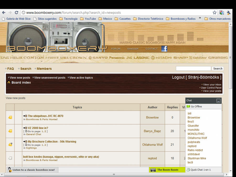Click the topic icon for VZ 2000 row
The image size is (236, 177).
tap(10, 131)
